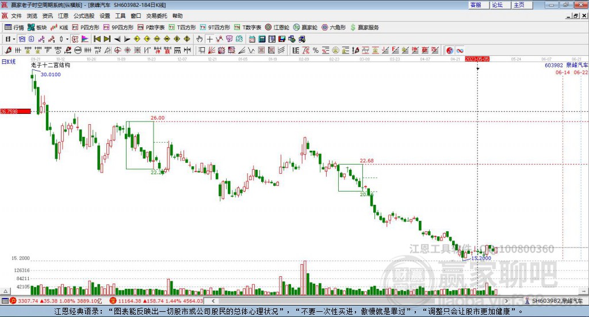Image resolution: width=589 pixels, height=317 pixels.
Task: Click the Shanghai index 3307.74 status entry
Action: 56,301
